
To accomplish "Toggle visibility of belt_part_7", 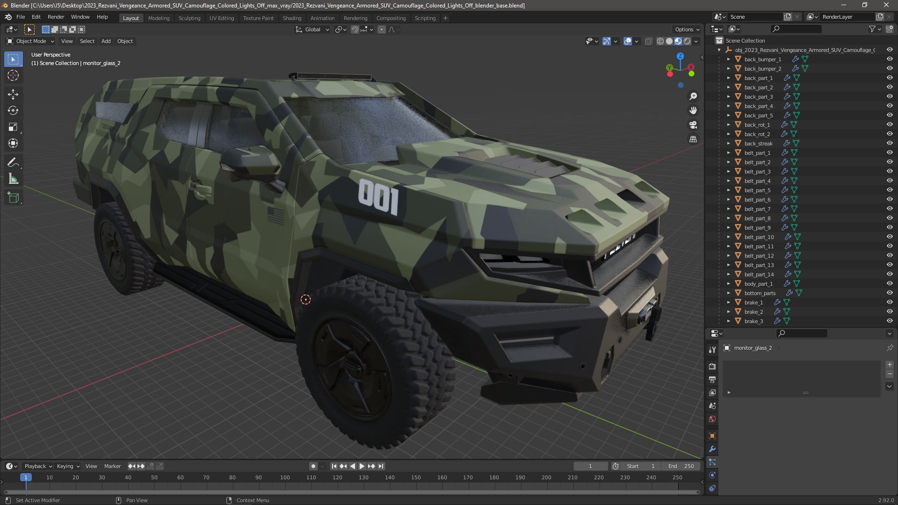I will [890, 209].
